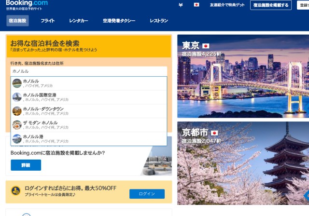Click the Japan flag beside 東京
The width and height of the screenshot is (309, 216).
click(206, 46)
